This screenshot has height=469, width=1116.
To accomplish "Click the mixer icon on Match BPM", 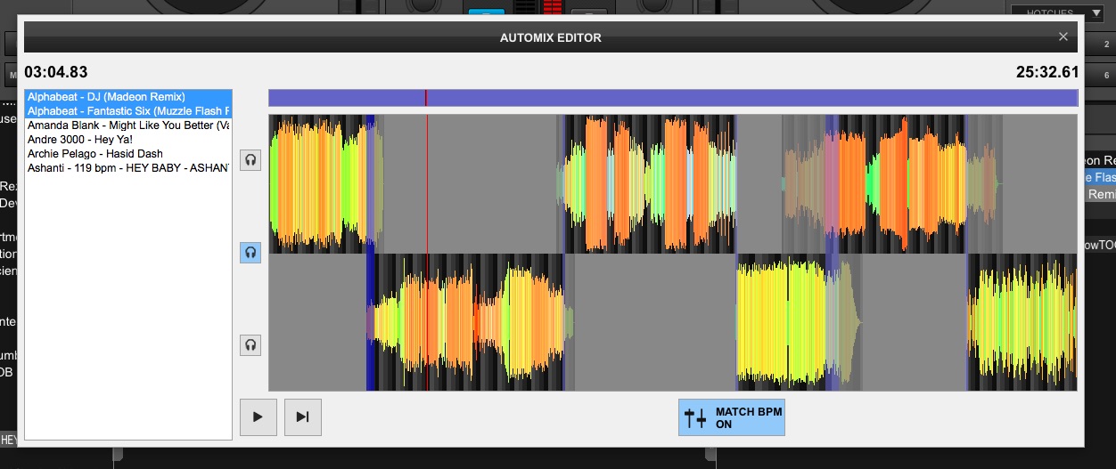I will 695,417.
